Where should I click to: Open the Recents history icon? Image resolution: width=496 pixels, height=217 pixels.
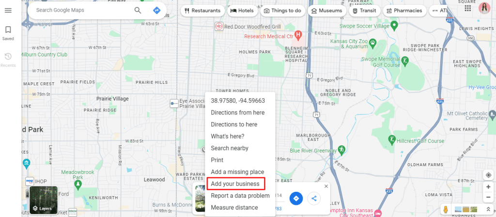click(8, 60)
